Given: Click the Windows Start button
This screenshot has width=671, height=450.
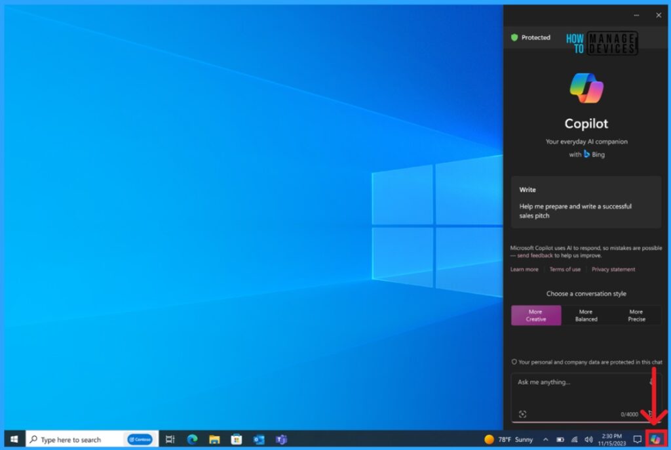Looking at the screenshot, I should point(14,440).
